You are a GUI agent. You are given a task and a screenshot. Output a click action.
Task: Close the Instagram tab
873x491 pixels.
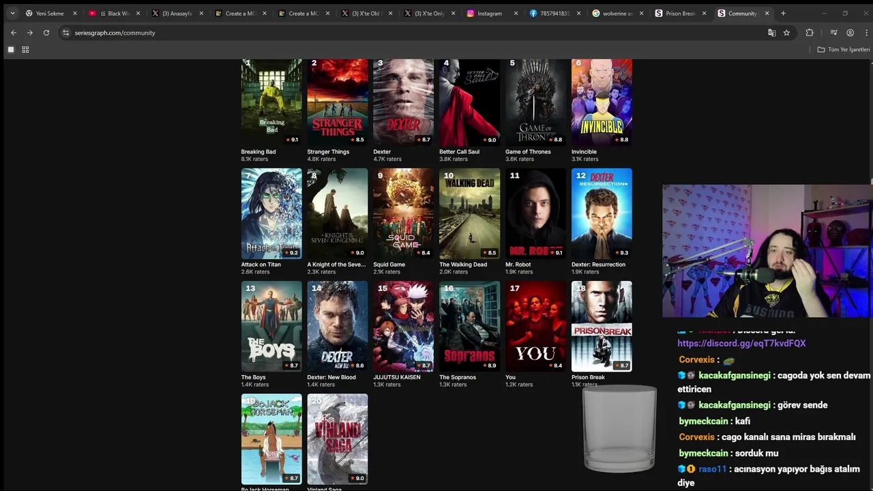[516, 13]
